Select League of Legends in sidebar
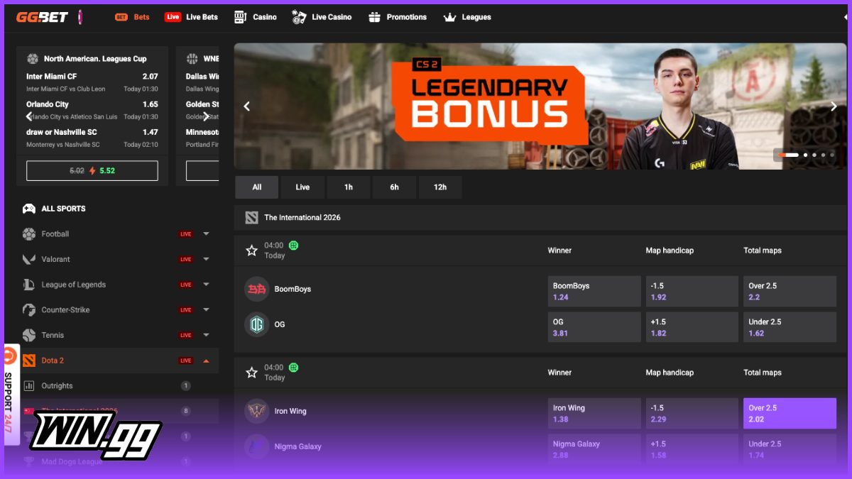 [x=73, y=285]
